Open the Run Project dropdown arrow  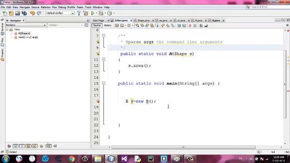point(97,13)
